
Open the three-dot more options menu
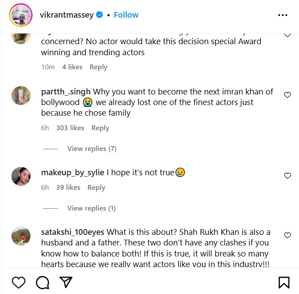point(283,15)
